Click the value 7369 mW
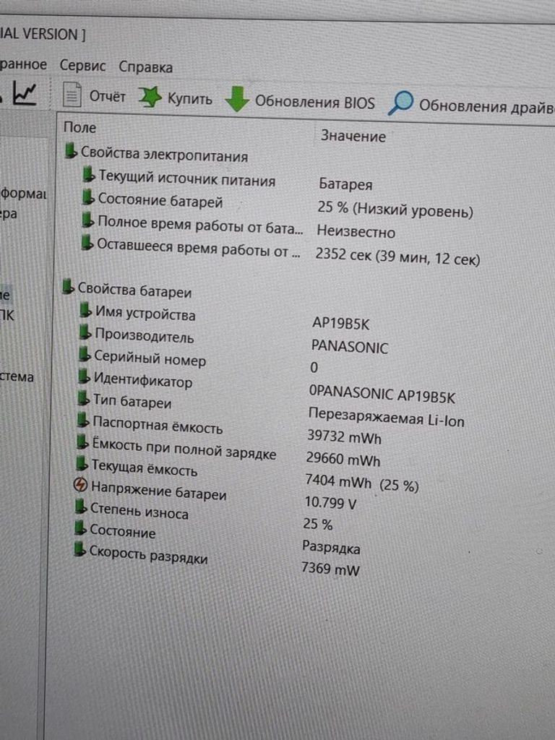 (x=330, y=568)
